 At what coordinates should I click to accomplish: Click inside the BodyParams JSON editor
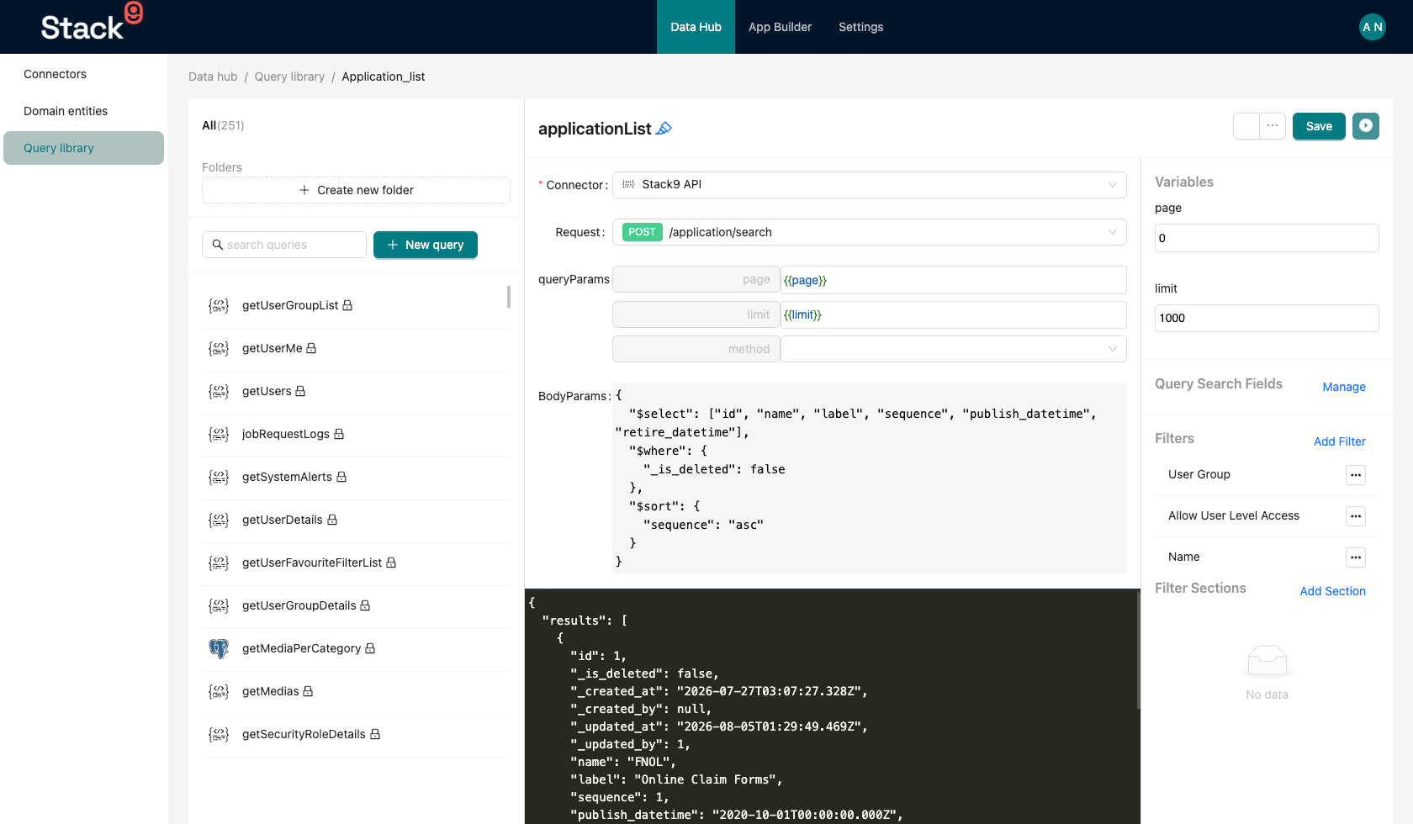click(x=870, y=478)
